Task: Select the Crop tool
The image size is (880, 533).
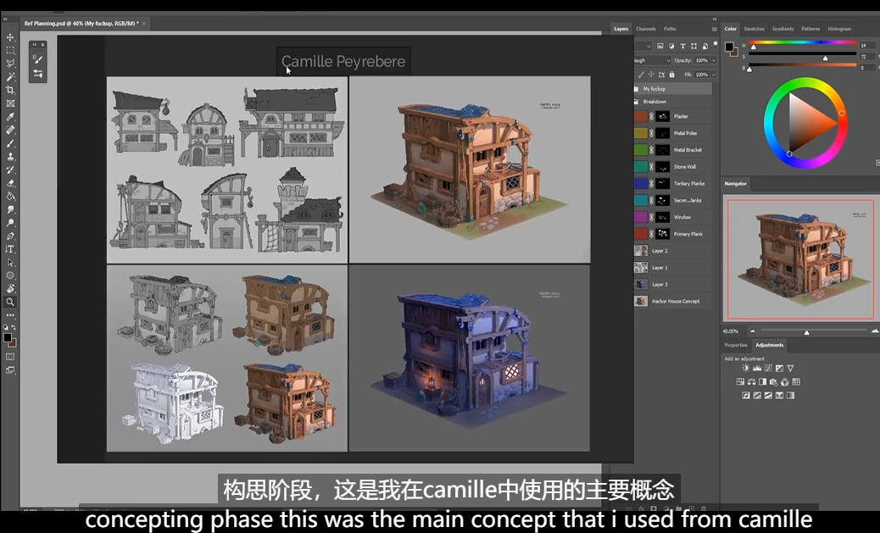Action: (10, 90)
